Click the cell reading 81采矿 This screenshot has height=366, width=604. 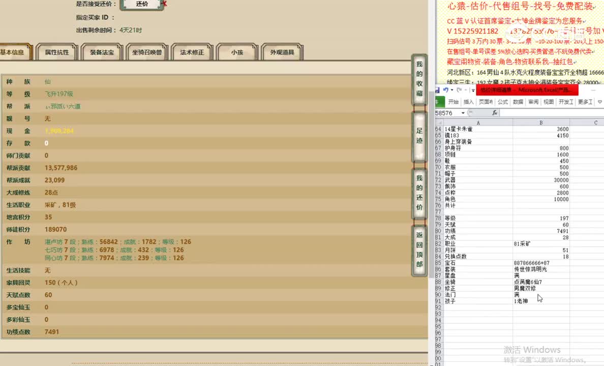(x=541, y=243)
